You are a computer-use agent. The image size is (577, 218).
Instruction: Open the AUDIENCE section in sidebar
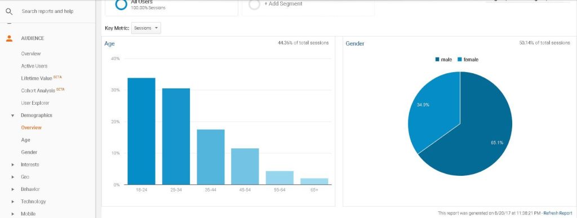[x=32, y=38]
